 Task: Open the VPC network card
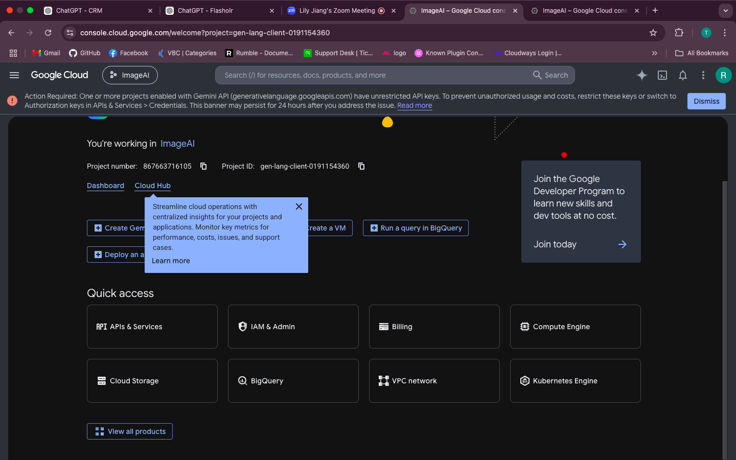434,381
